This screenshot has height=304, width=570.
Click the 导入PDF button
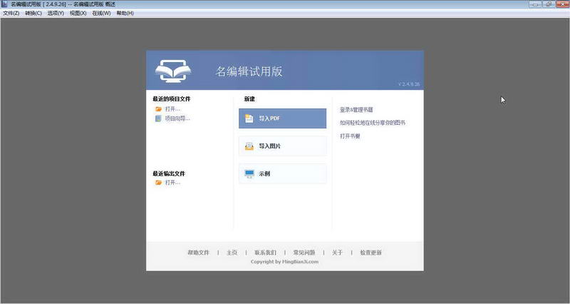[x=282, y=118]
